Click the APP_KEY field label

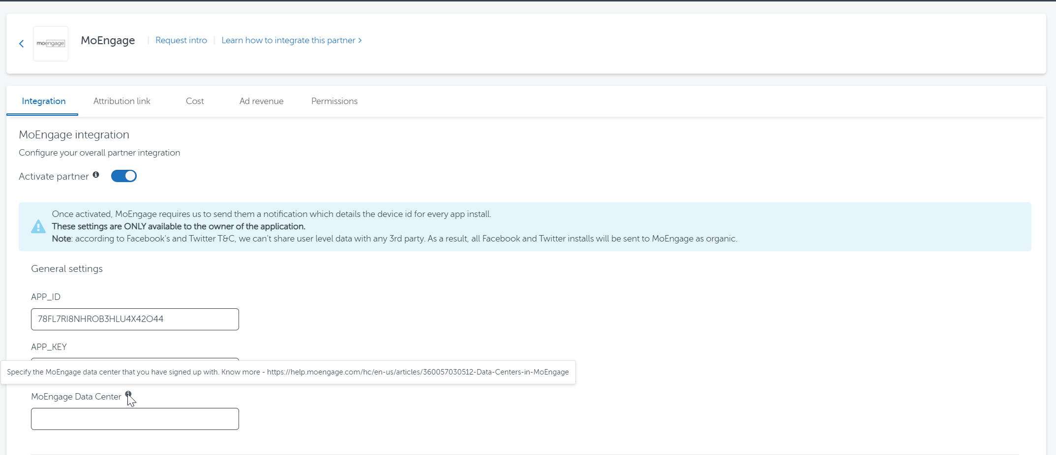pos(49,347)
